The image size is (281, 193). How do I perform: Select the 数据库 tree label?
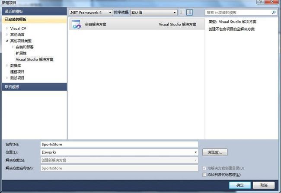pos(16,65)
